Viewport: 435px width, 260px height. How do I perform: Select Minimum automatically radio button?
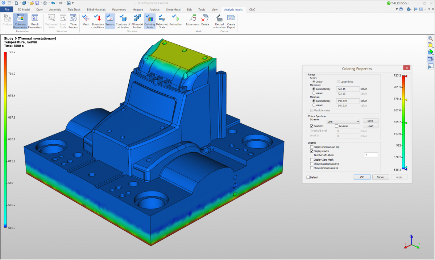tap(314, 101)
